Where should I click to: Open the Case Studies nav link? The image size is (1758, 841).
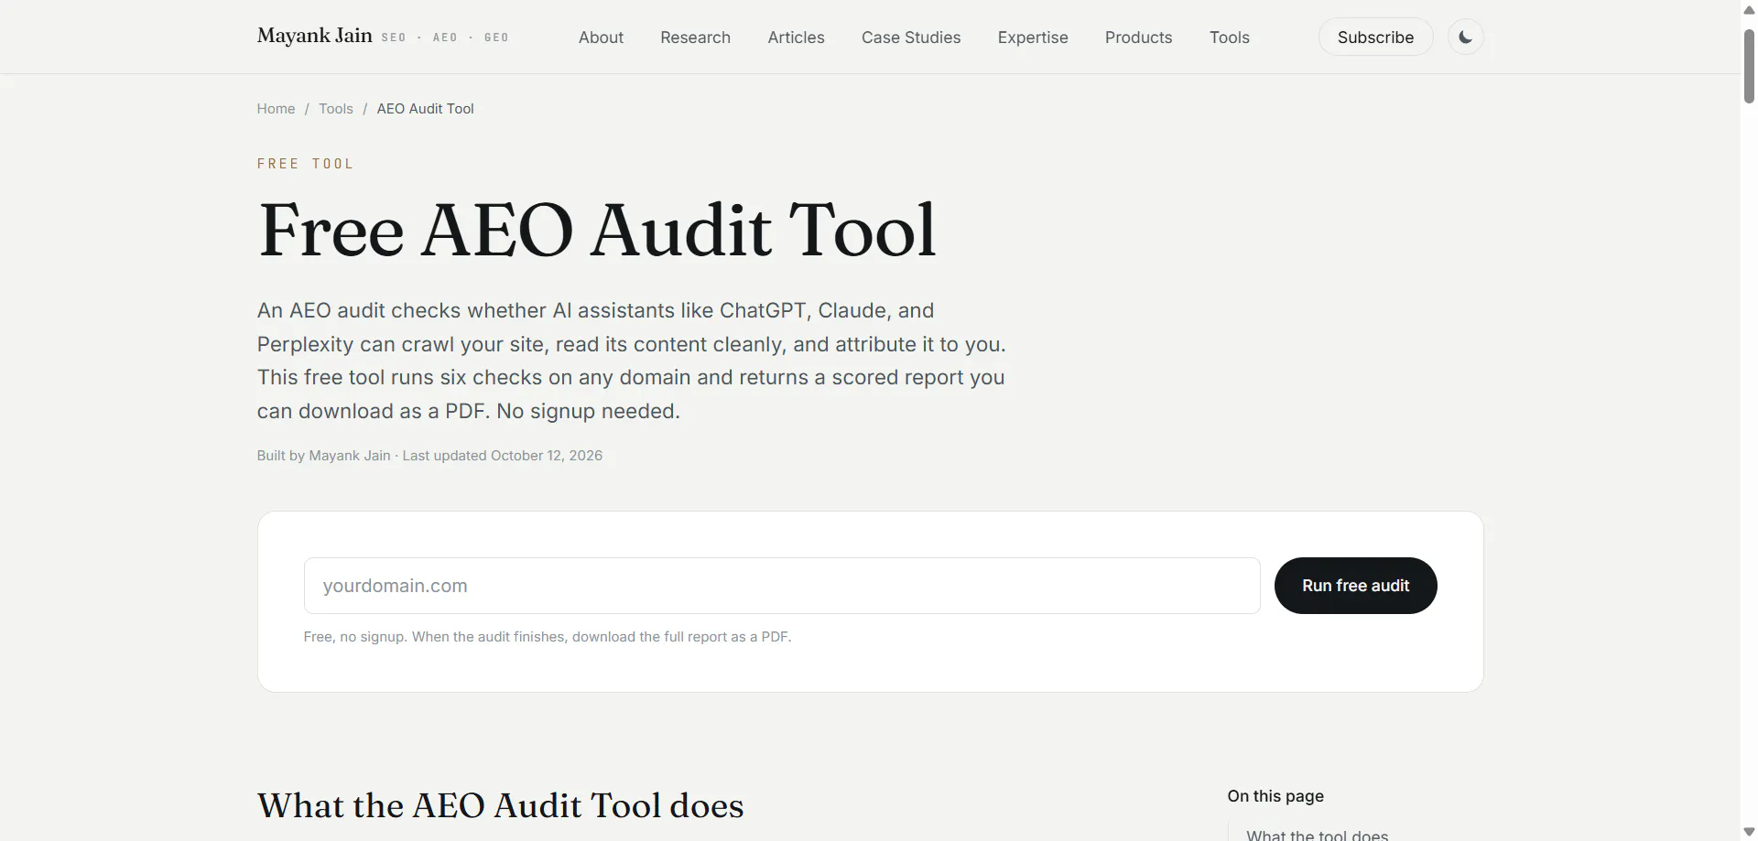(x=911, y=38)
